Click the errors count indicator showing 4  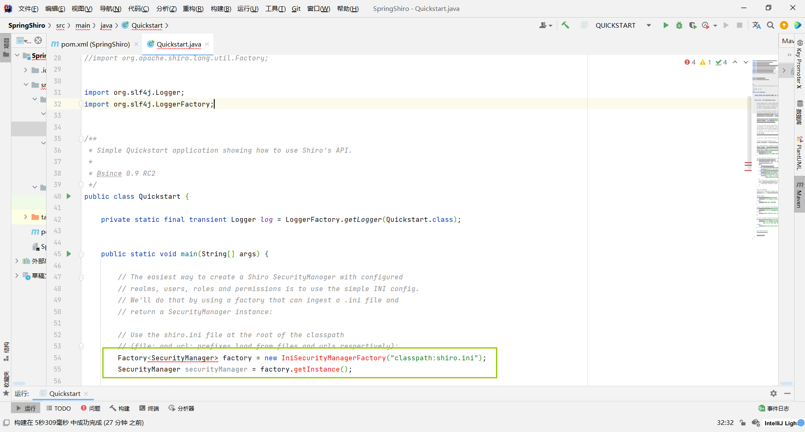(690, 62)
